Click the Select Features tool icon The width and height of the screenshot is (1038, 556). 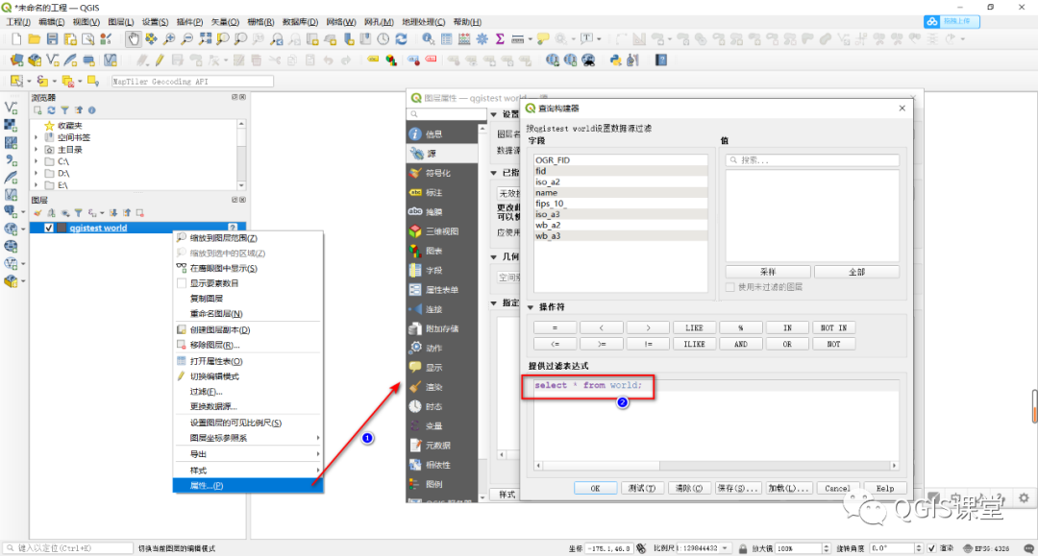(x=16, y=81)
